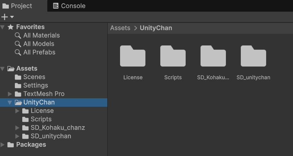Expand the Packages tree arrow
The width and height of the screenshot is (293, 156).
click(x=3, y=145)
